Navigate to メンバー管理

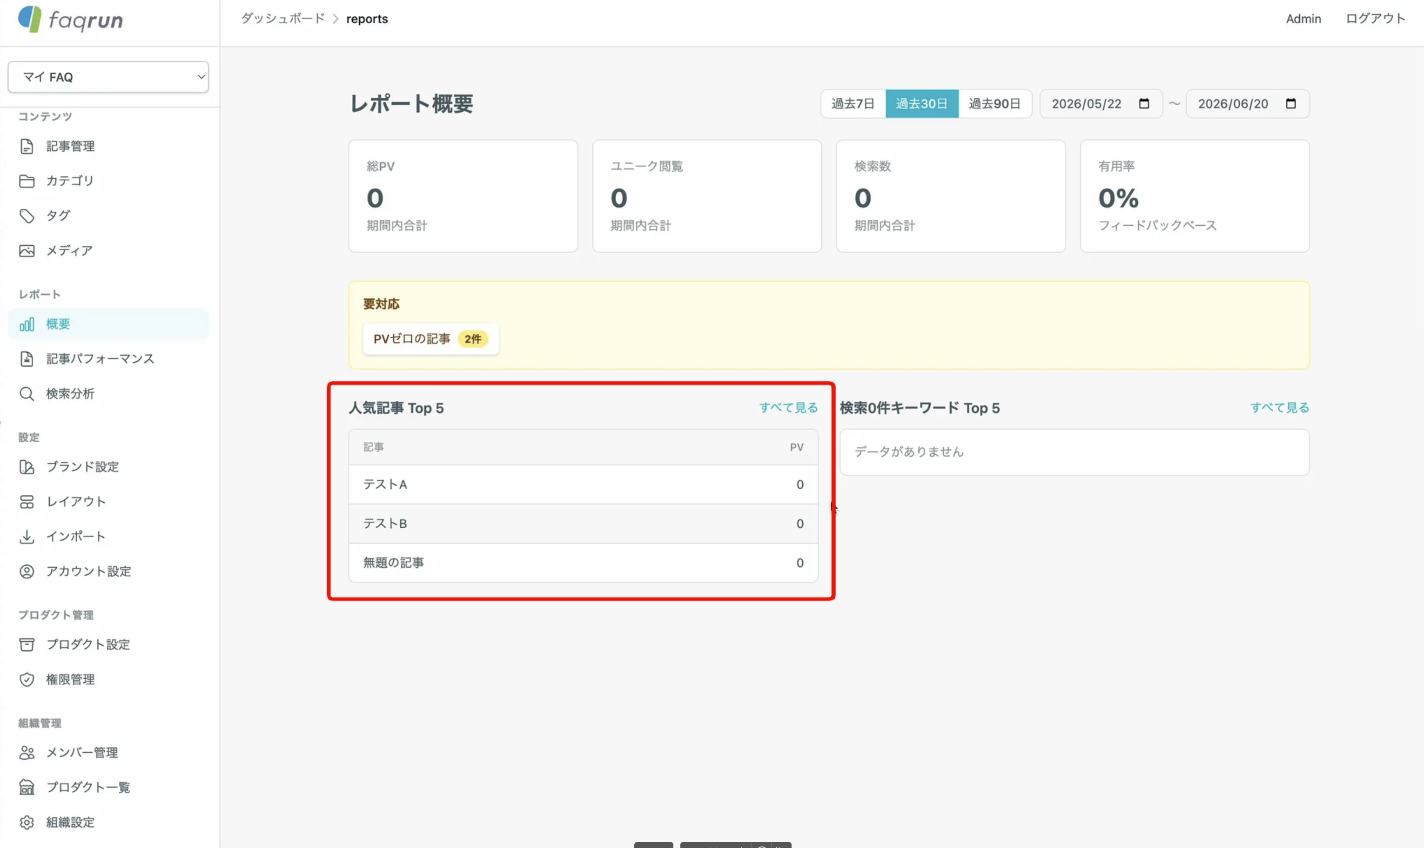pos(108,753)
